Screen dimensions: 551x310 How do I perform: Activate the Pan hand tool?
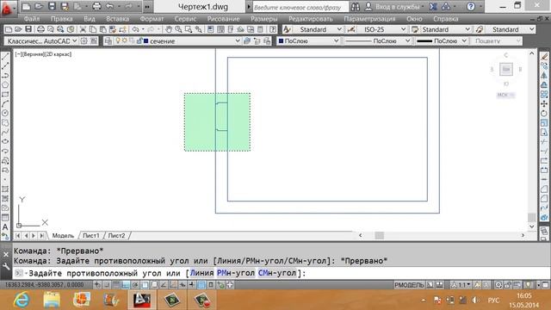coord(169,29)
